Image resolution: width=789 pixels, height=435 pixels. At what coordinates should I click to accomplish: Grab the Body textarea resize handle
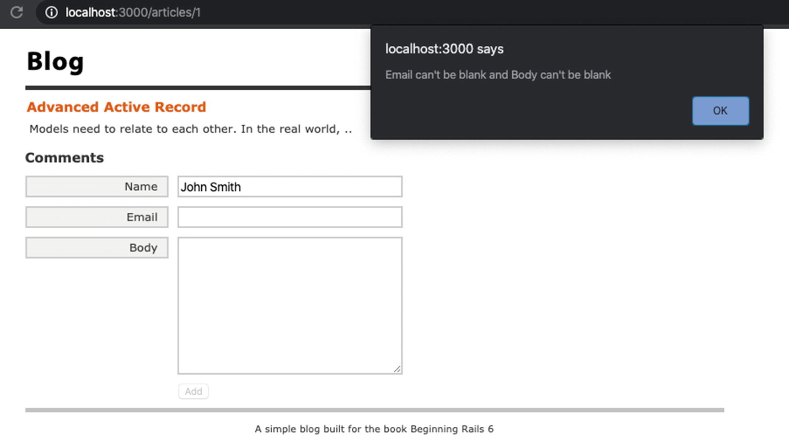coord(397,369)
